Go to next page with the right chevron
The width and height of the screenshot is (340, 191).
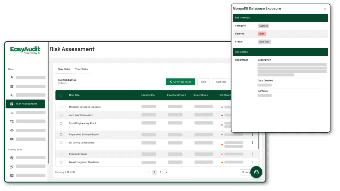coord(166,172)
